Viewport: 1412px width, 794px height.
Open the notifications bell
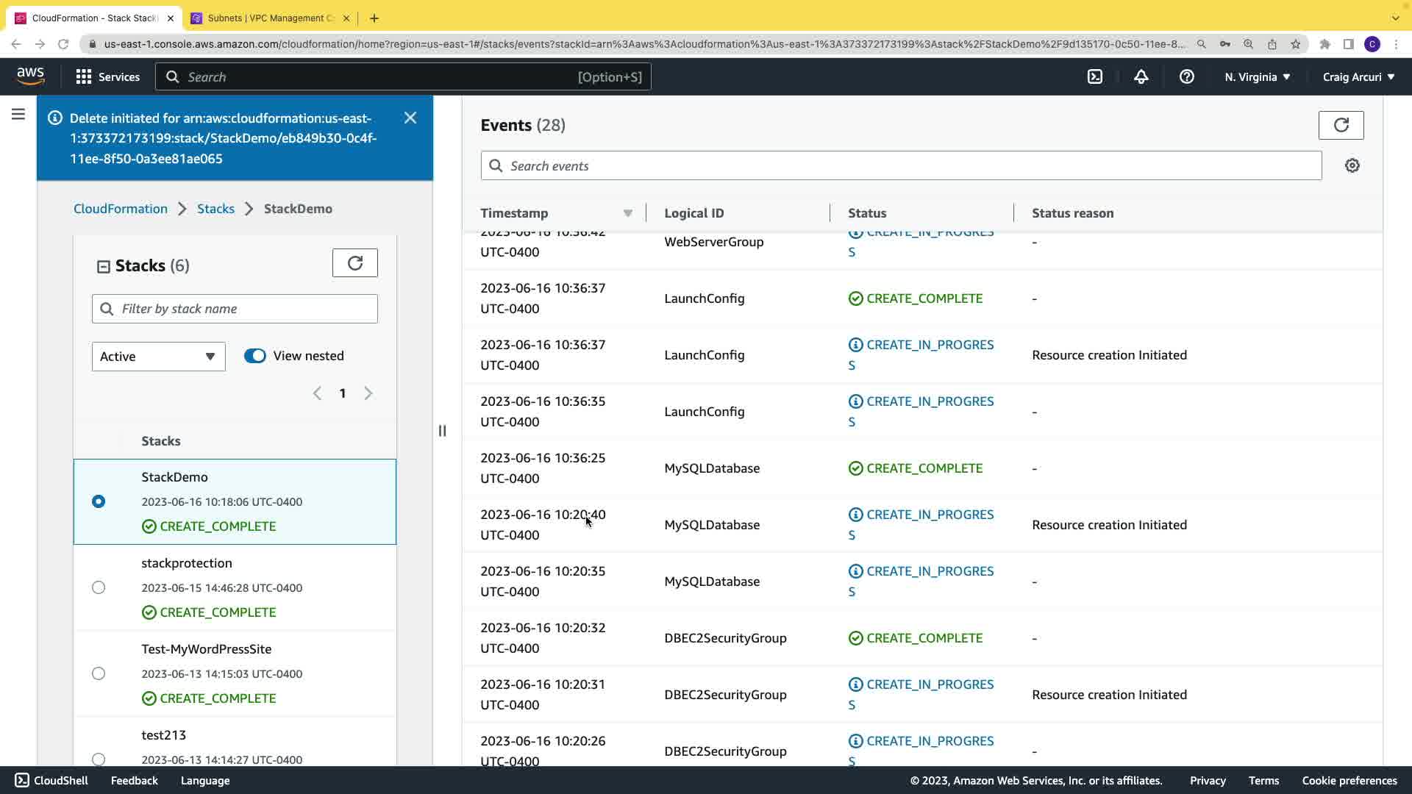click(1141, 76)
